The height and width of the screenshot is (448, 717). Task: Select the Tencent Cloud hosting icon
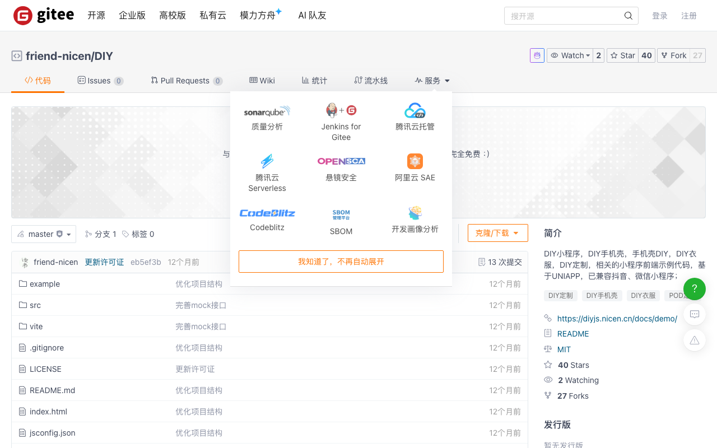(x=415, y=110)
